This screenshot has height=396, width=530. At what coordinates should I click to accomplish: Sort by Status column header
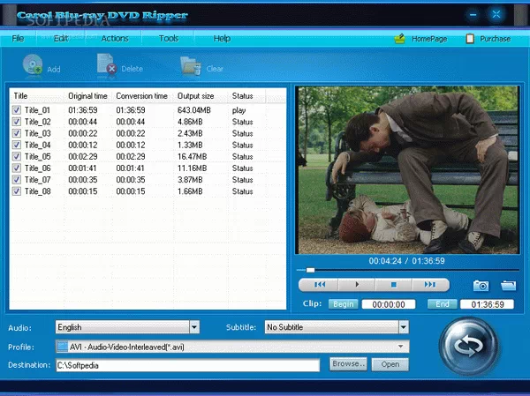point(242,96)
